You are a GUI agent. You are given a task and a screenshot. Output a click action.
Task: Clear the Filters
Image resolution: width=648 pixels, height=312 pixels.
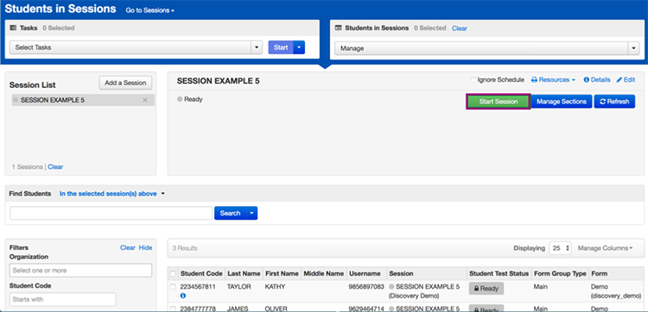(128, 247)
